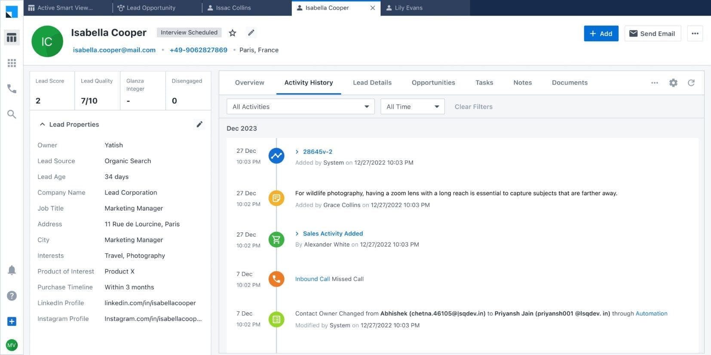Screen dimensions: 711x355
Task: Click the Product X value
Action: [x=120, y=272]
